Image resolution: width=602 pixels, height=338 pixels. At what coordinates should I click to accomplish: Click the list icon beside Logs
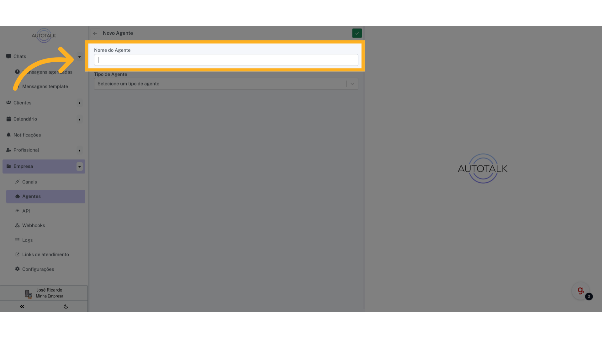17,240
